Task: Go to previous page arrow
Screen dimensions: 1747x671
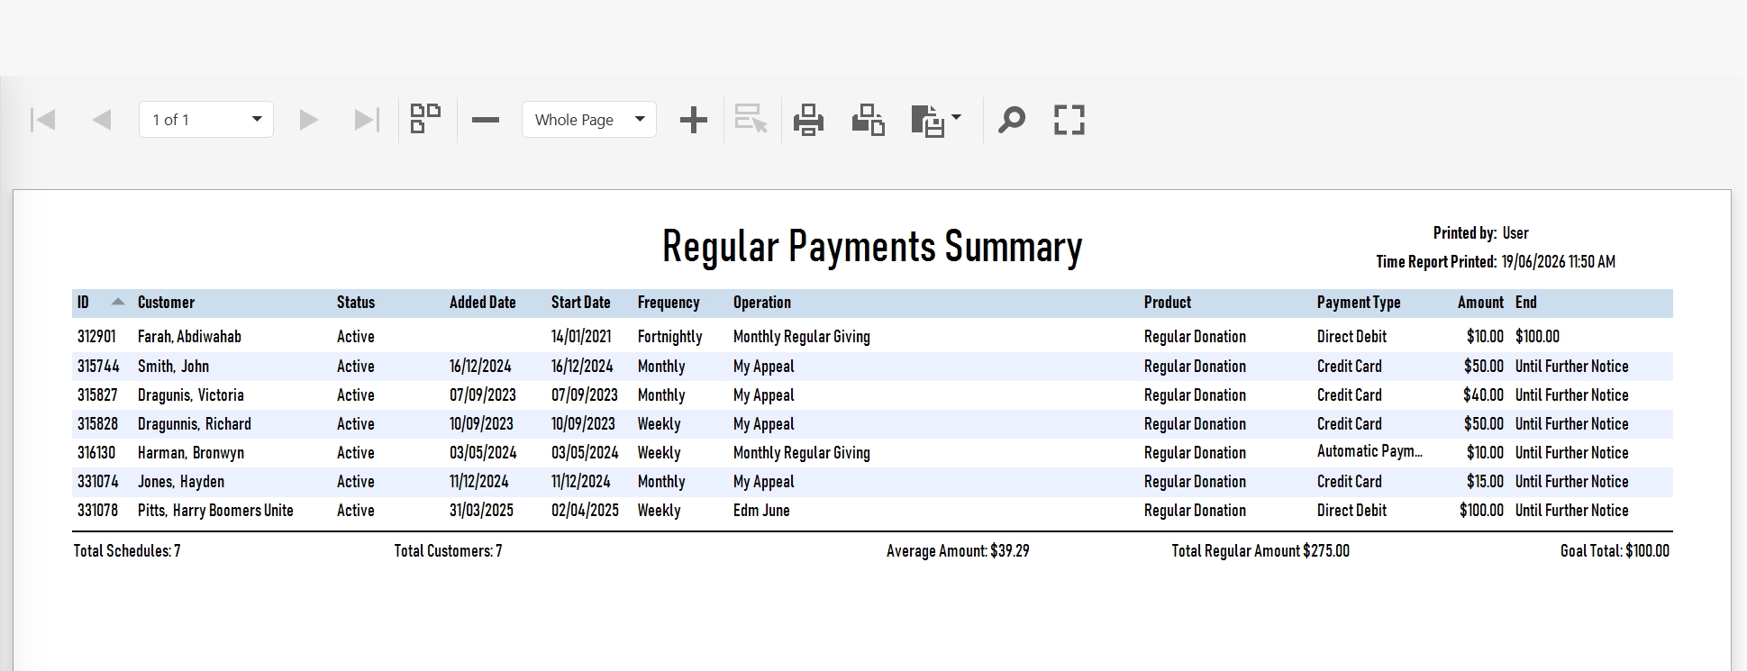Action: (102, 120)
